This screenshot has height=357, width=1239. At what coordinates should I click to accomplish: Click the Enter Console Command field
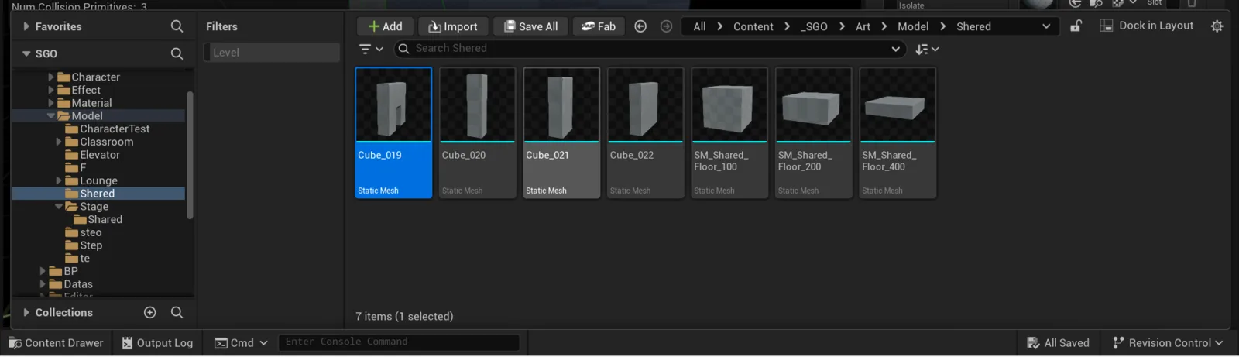[398, 342]
